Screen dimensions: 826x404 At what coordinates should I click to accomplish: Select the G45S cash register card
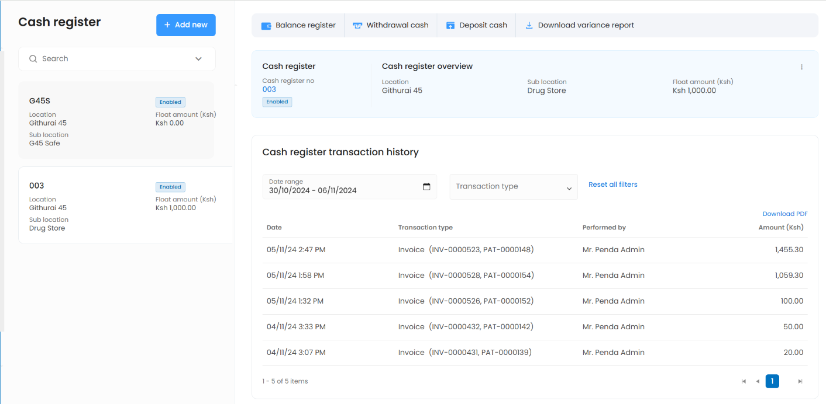coord(116,120)
